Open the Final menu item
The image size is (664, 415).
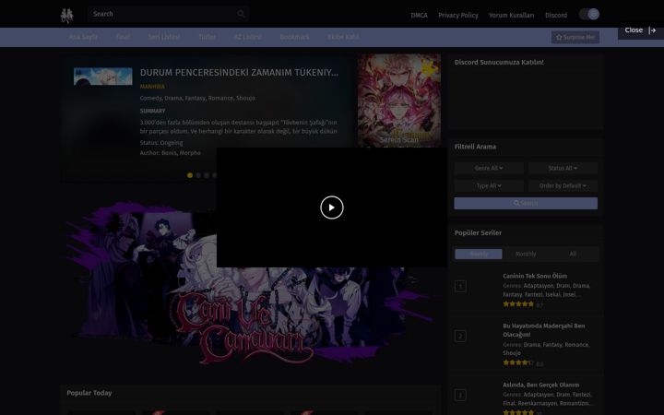tap(123, 37)
